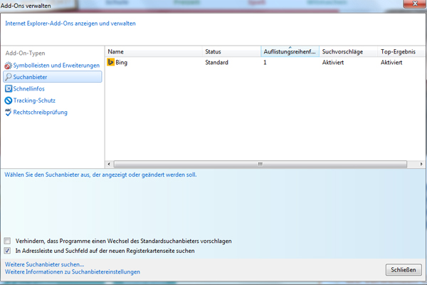427x285 pixels.
Task: Sort by the Status column header
Action: pyautogui.click(x=231, y=52)
